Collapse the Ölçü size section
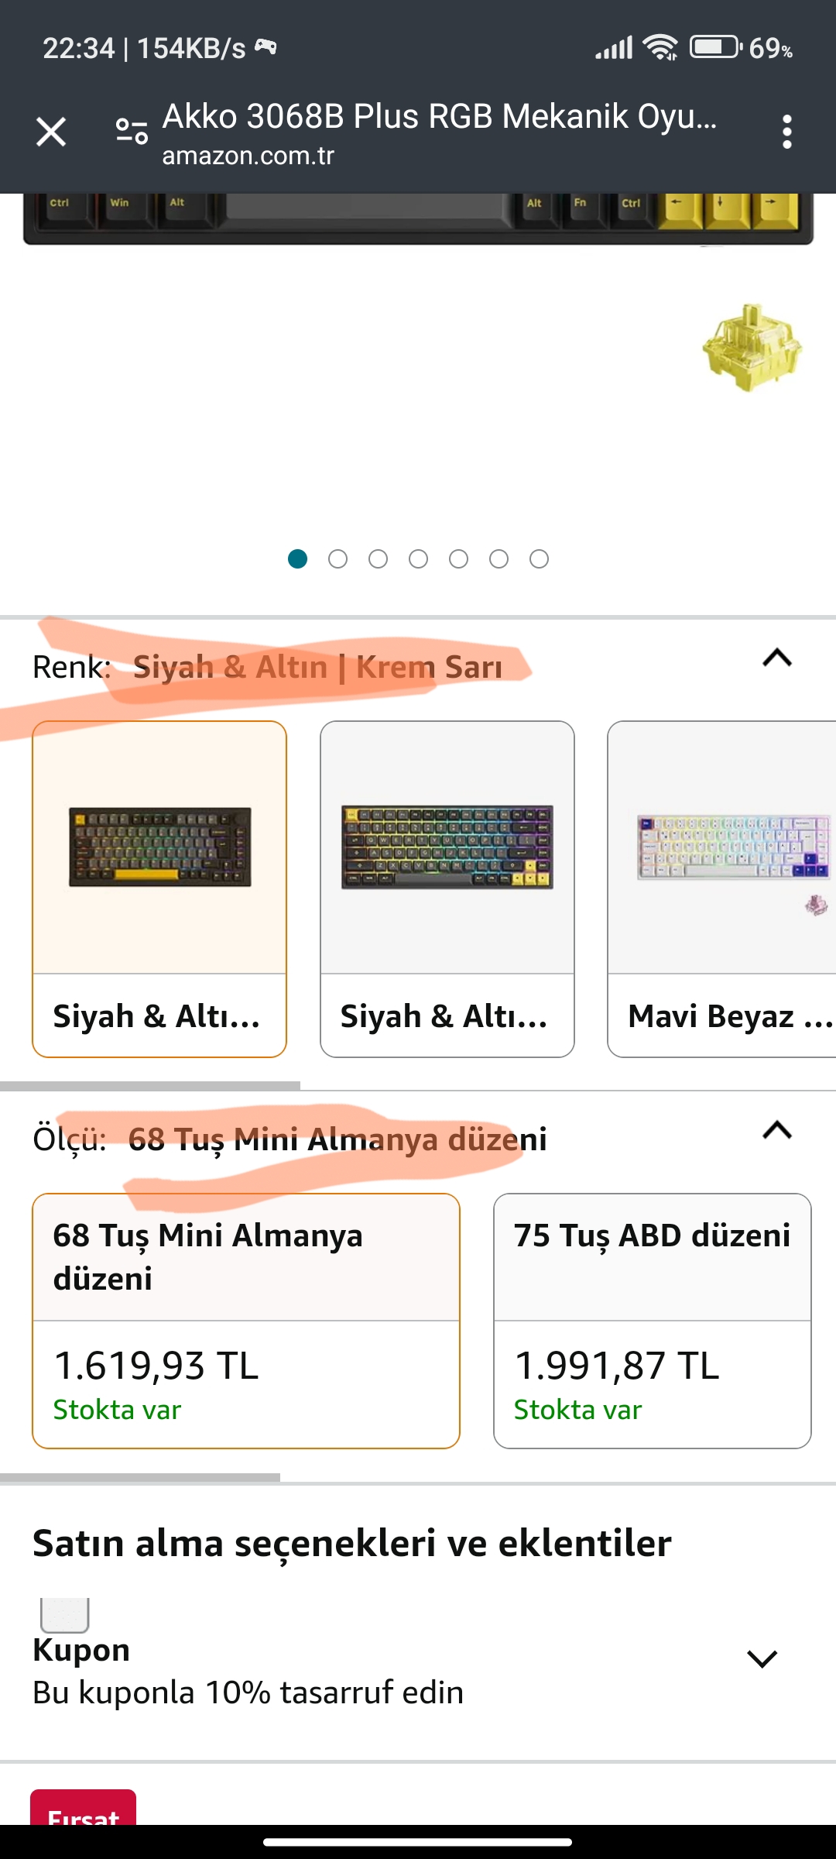This screenshot has width=836, height=1859. pyautogui.click(x=777, y=1131)
